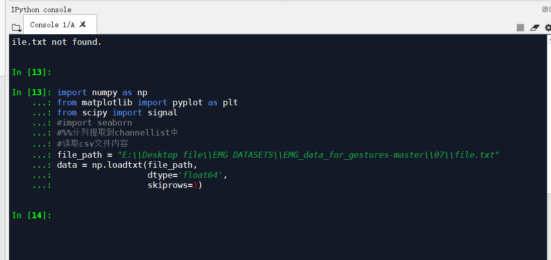Image resolution: width=551 pixels, height=260 pixels.
Task: Click the 'ile.txt not found.' error text
Action: tap(56, 42)
